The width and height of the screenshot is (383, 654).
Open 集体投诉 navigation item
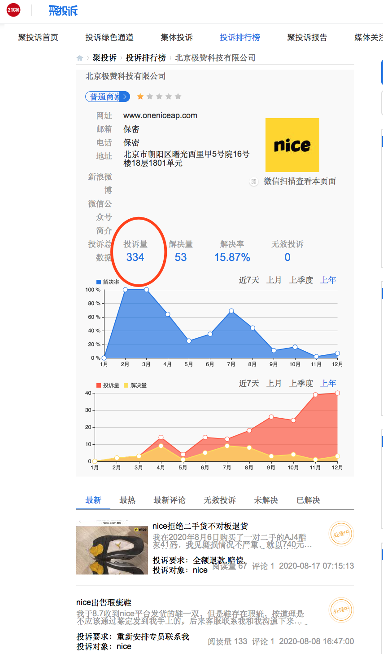pos(177,37)
